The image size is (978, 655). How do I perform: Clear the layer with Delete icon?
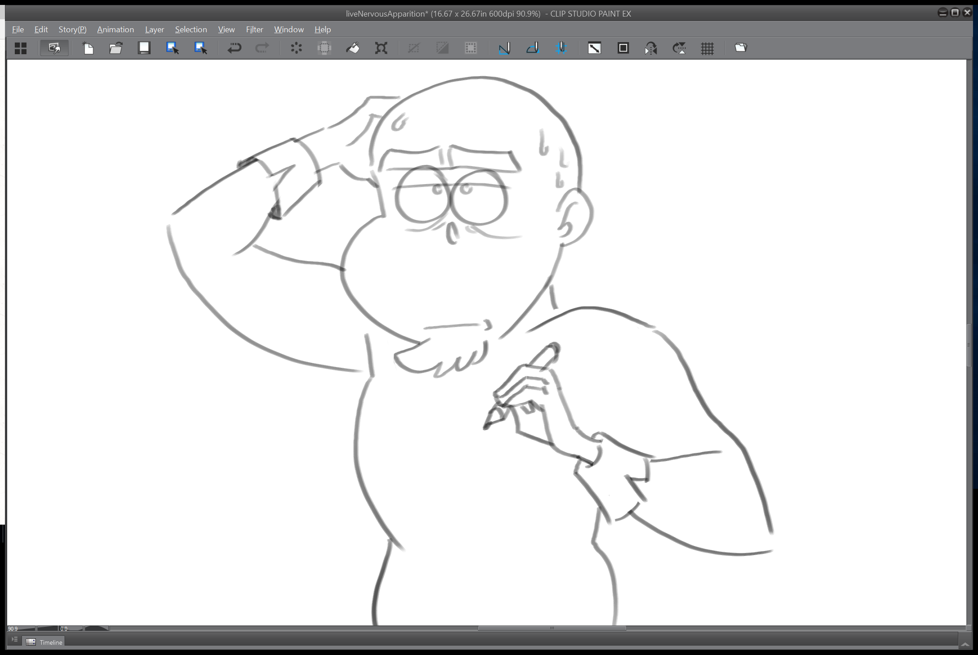click(296, 48)
